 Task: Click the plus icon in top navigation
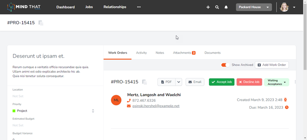208,7
